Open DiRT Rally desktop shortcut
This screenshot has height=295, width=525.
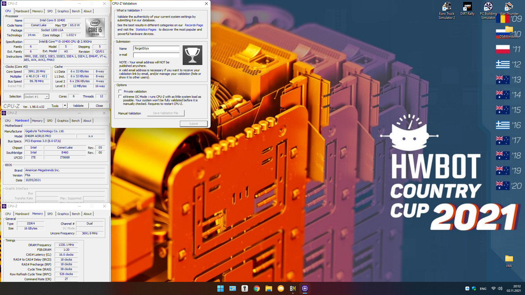point(467,9)
